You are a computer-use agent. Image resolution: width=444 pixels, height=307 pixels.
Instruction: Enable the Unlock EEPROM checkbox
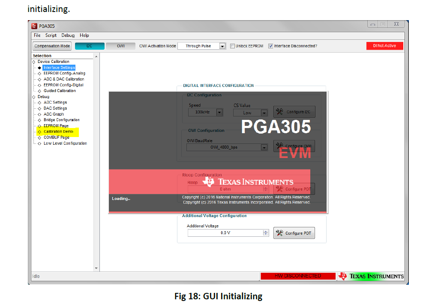pos(232,46)
